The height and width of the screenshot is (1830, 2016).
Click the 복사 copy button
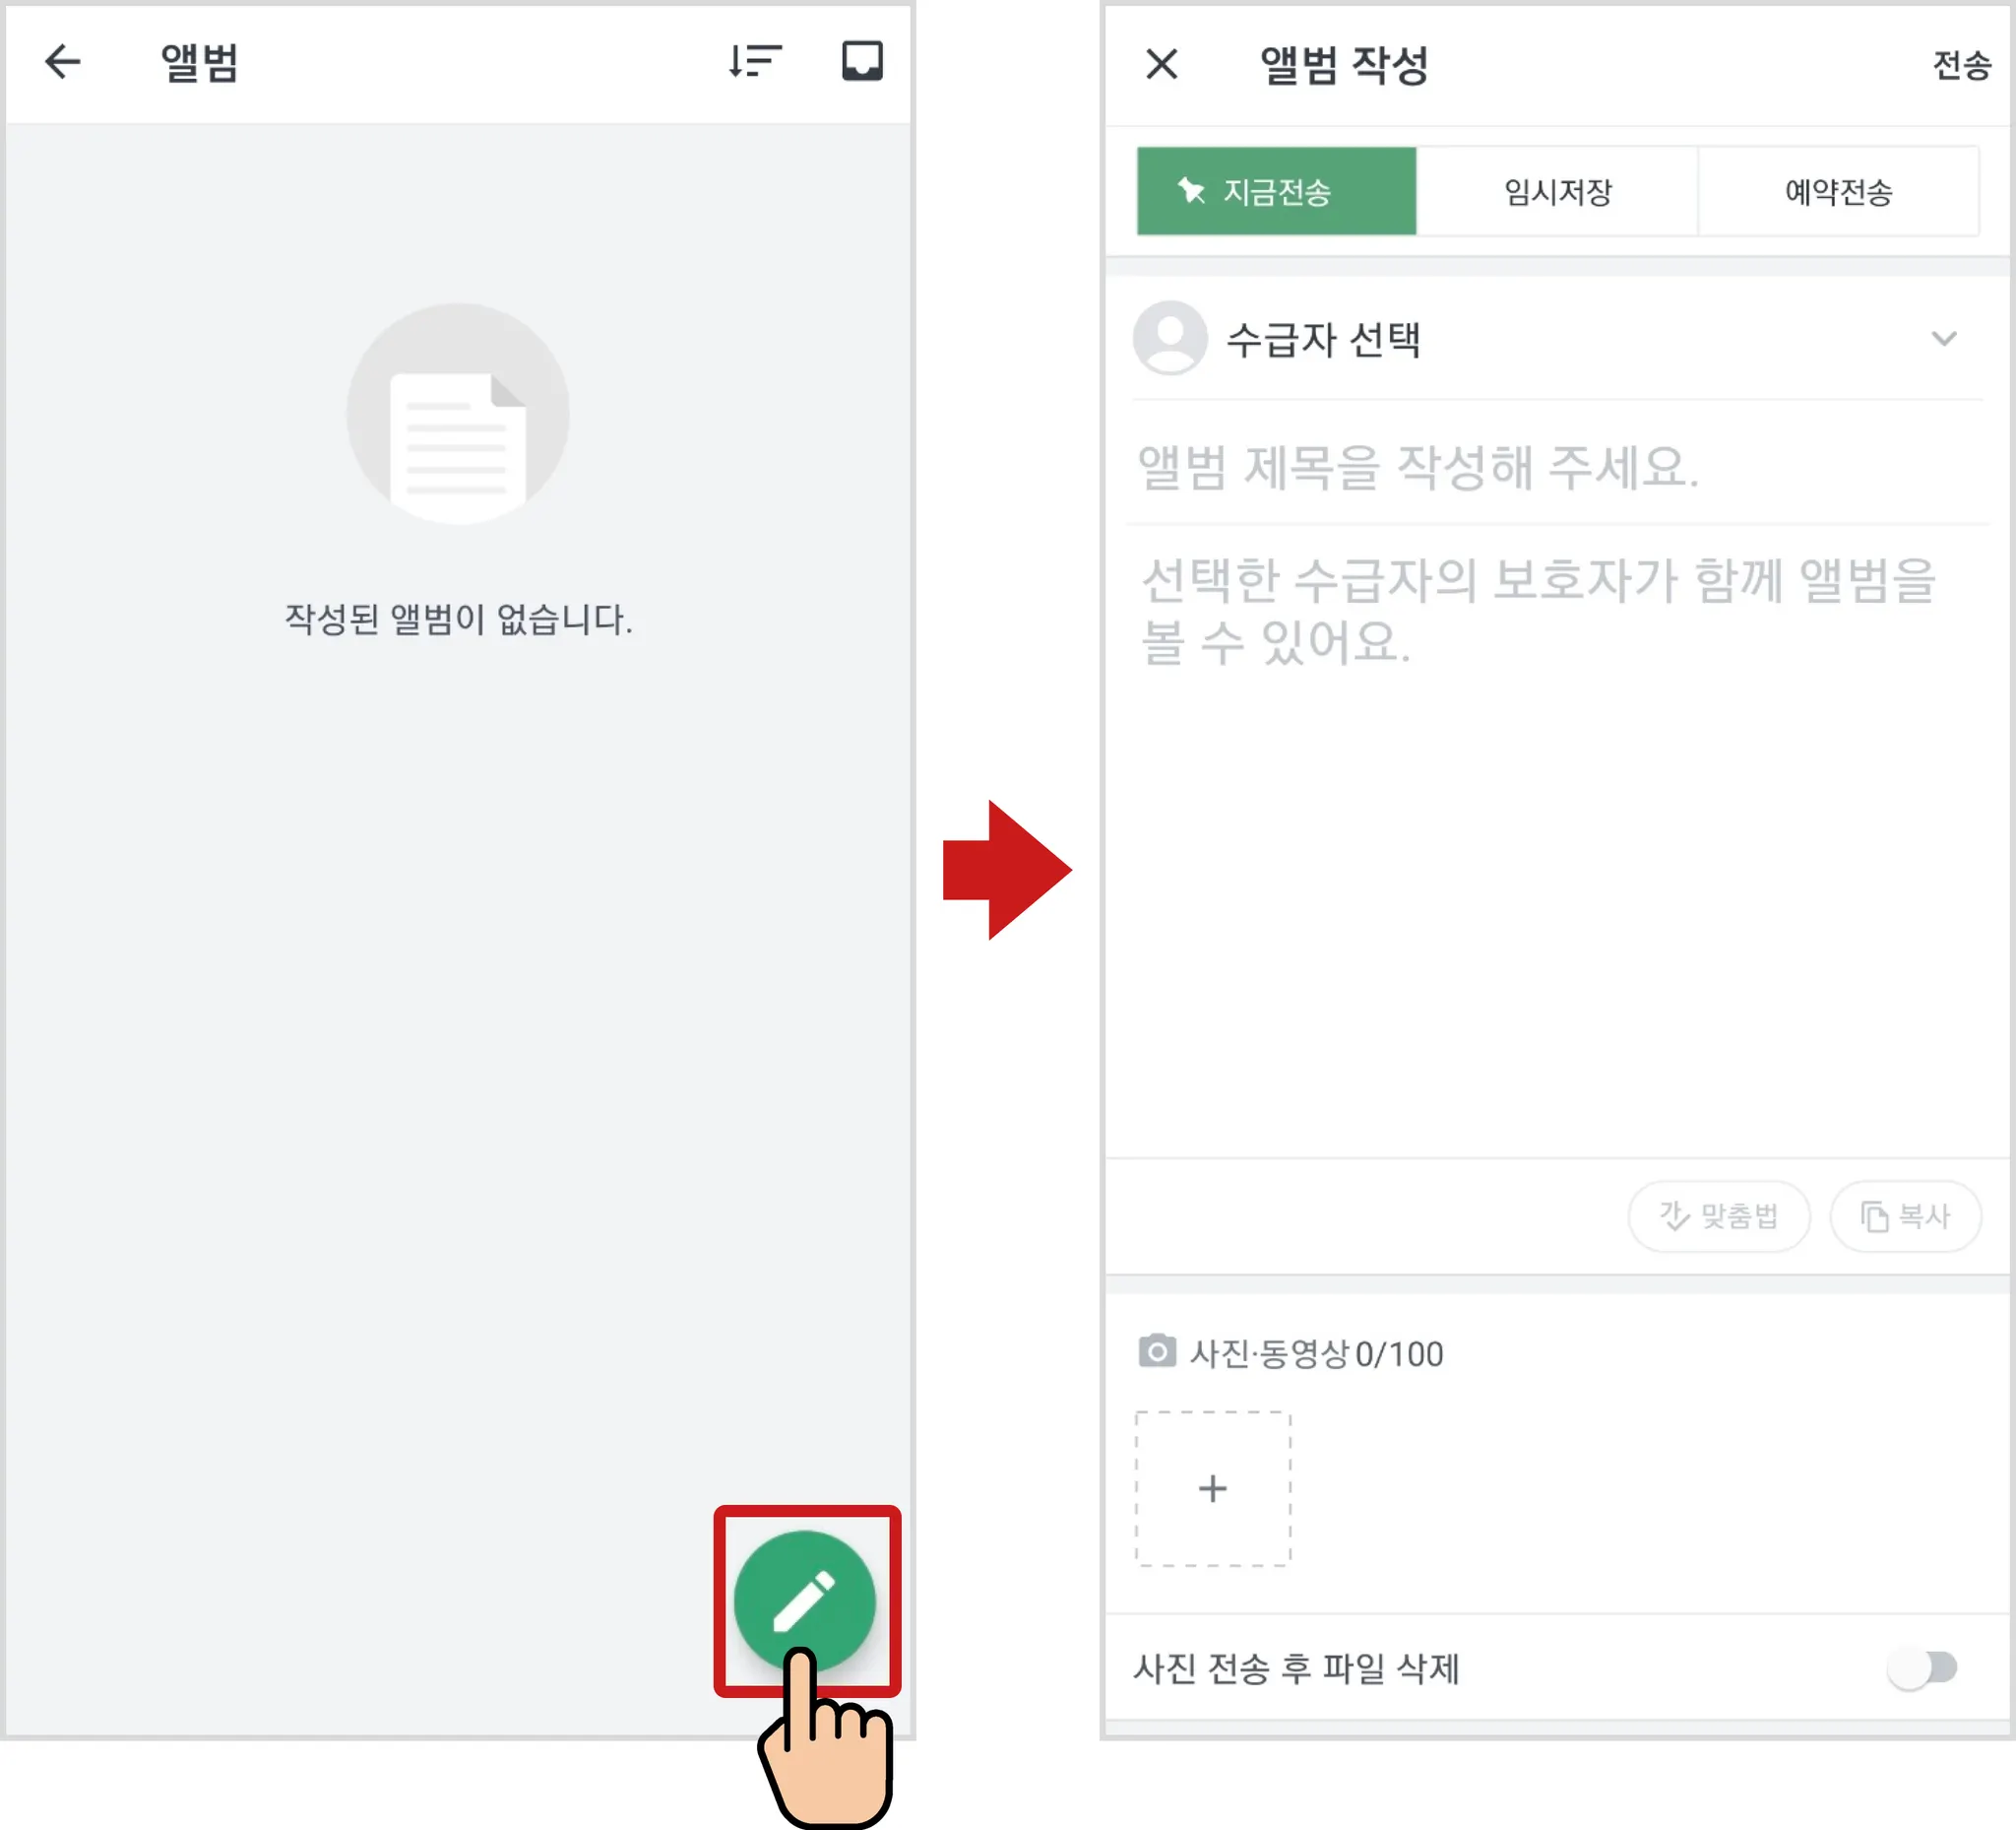1905,1215
